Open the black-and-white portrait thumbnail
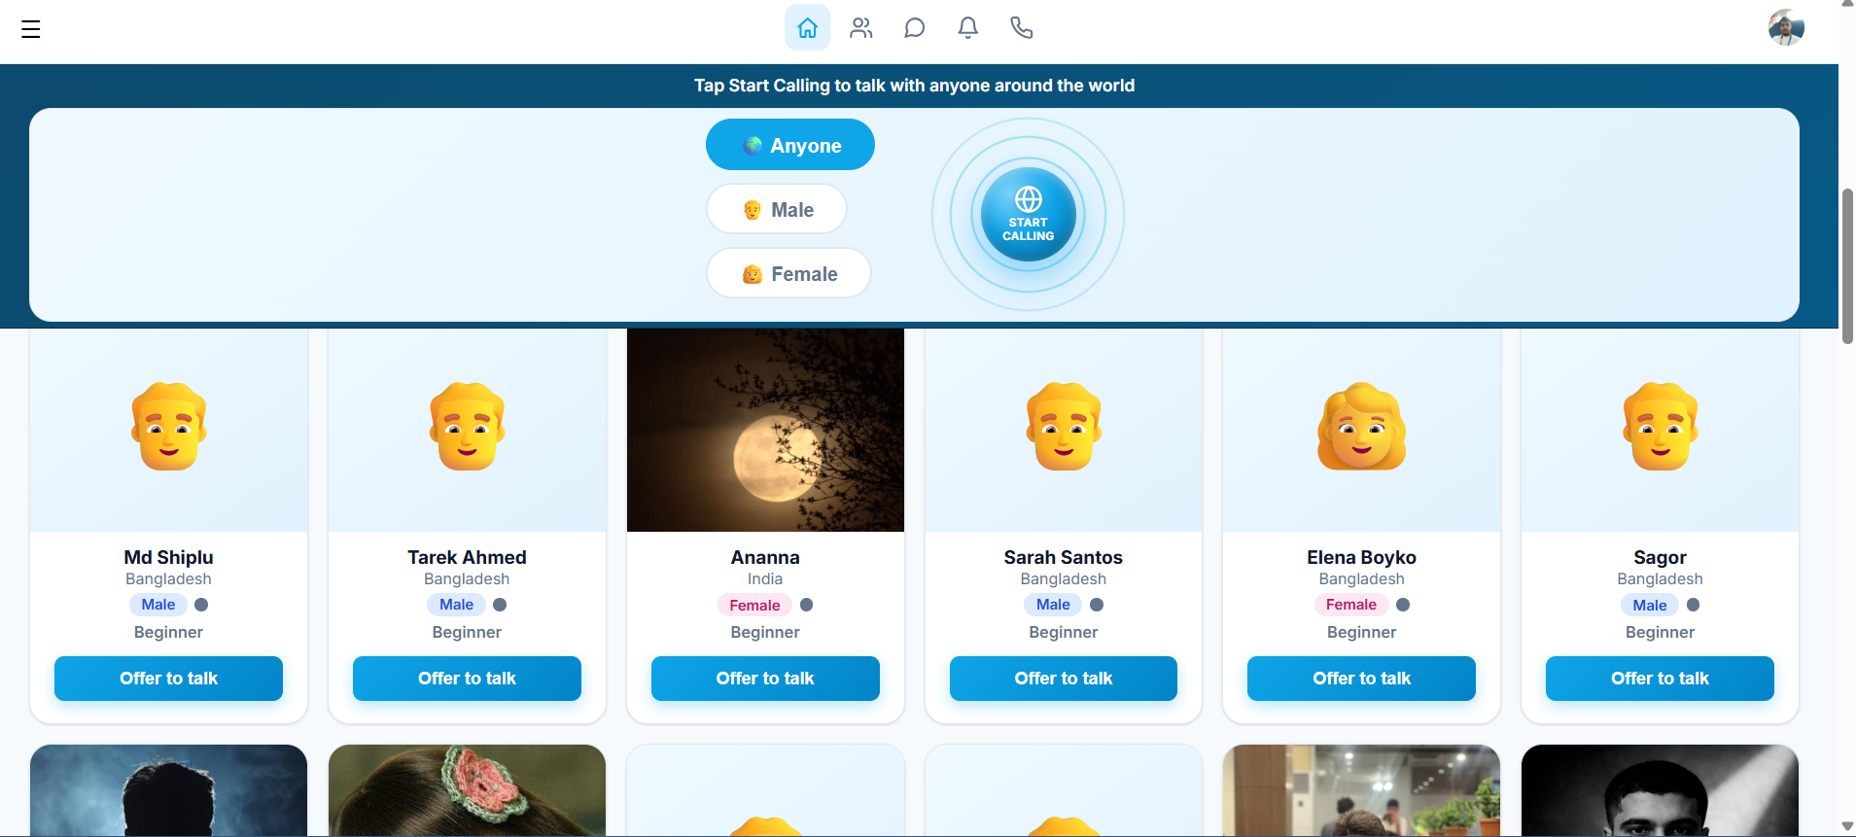 pyautogui.click(x=1660, y=790)
